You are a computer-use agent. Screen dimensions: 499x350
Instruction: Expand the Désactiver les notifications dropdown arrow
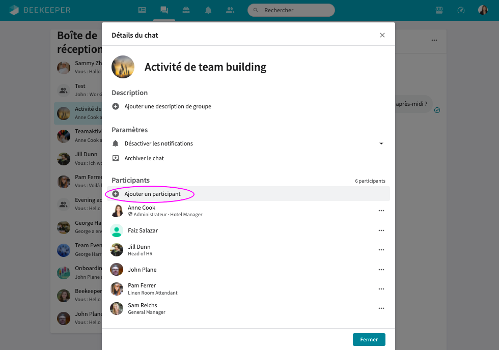tap(381, 143)
